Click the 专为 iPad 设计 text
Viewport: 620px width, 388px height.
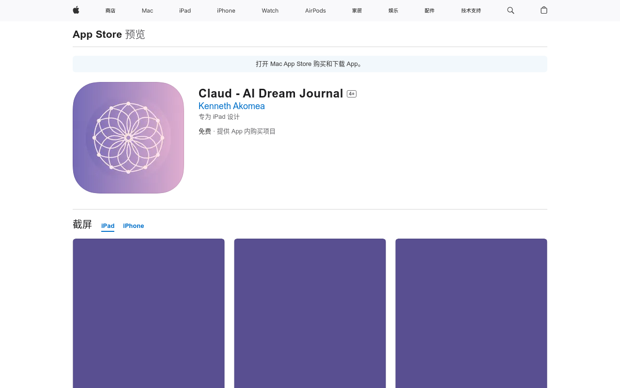tap(219, 117)
